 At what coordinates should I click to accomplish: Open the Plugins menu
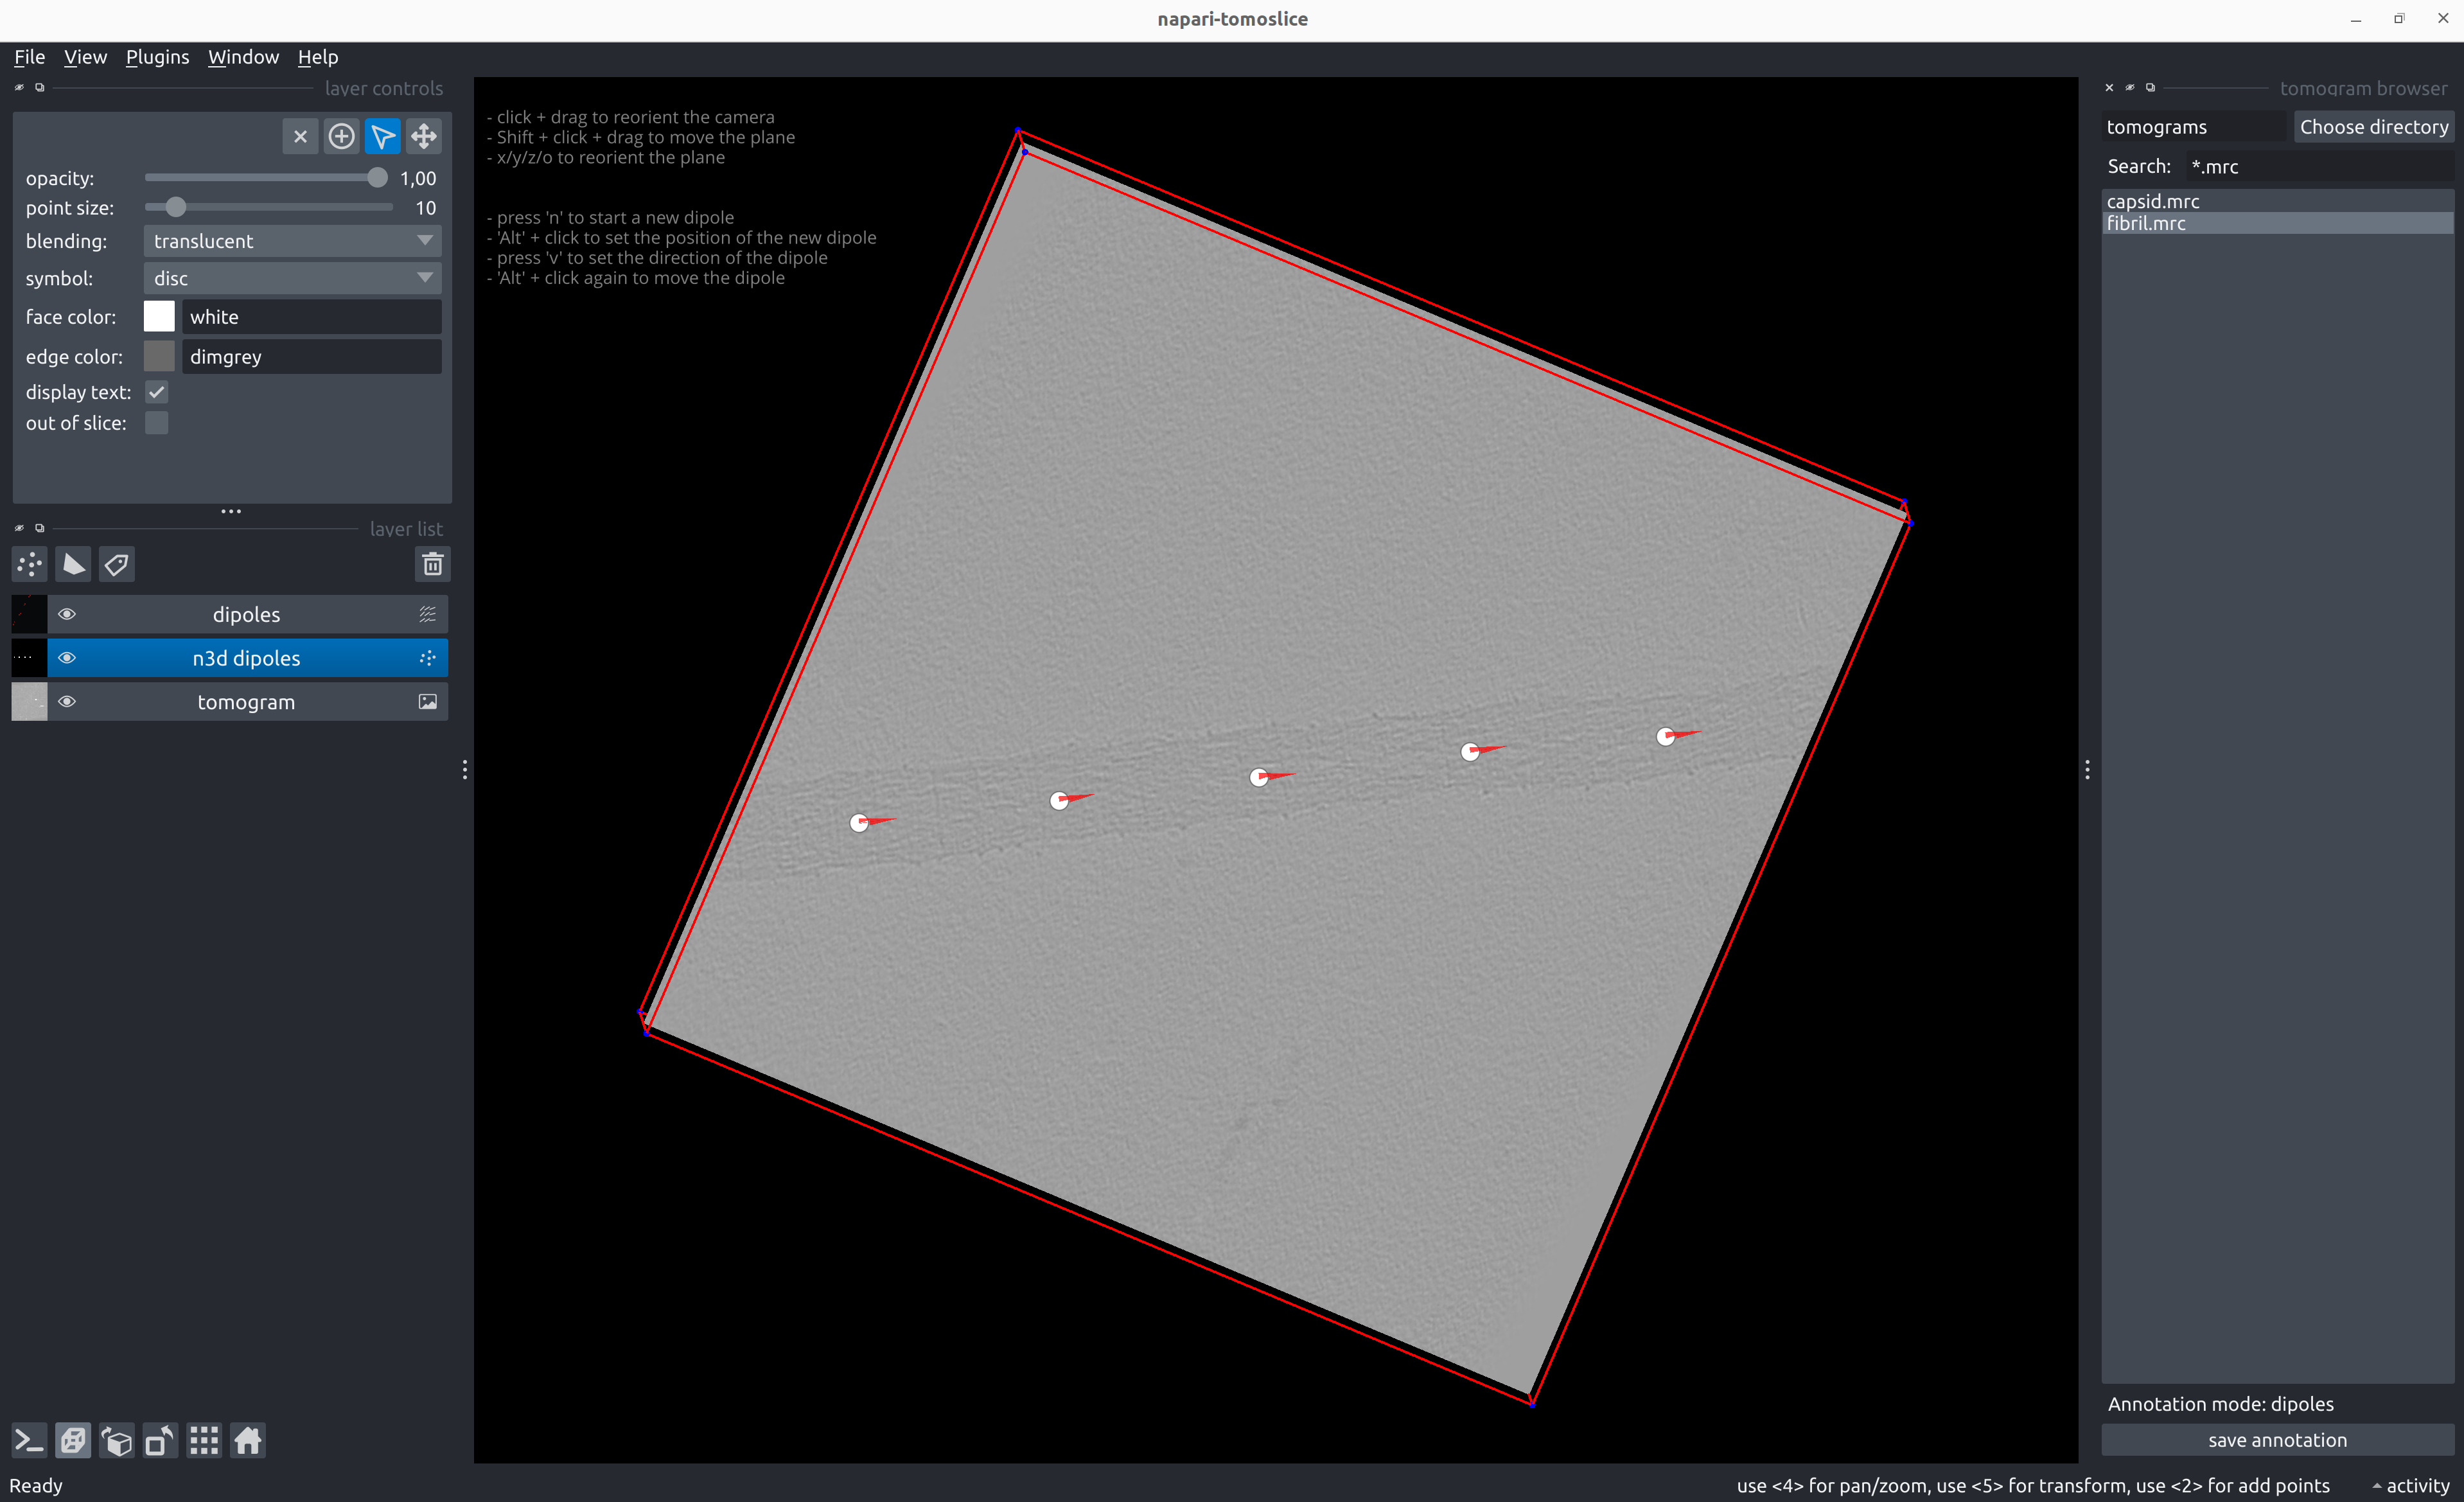click(x=157, y=57)
